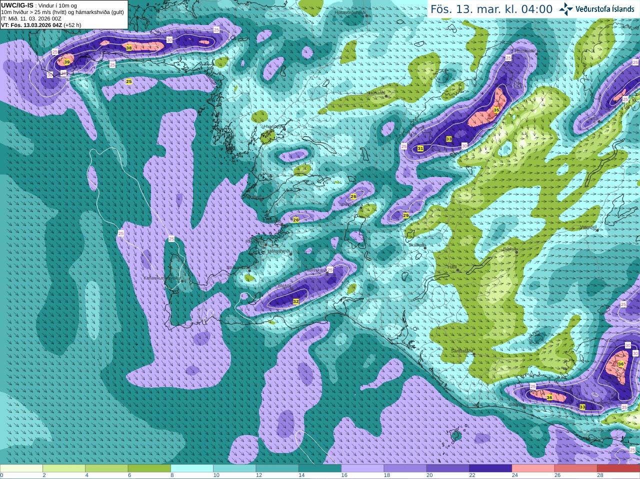Select the 2–4 m/s light green legend swatch
Image resolution: width=640 pixels, height=479 pixels.
point(64,468)
